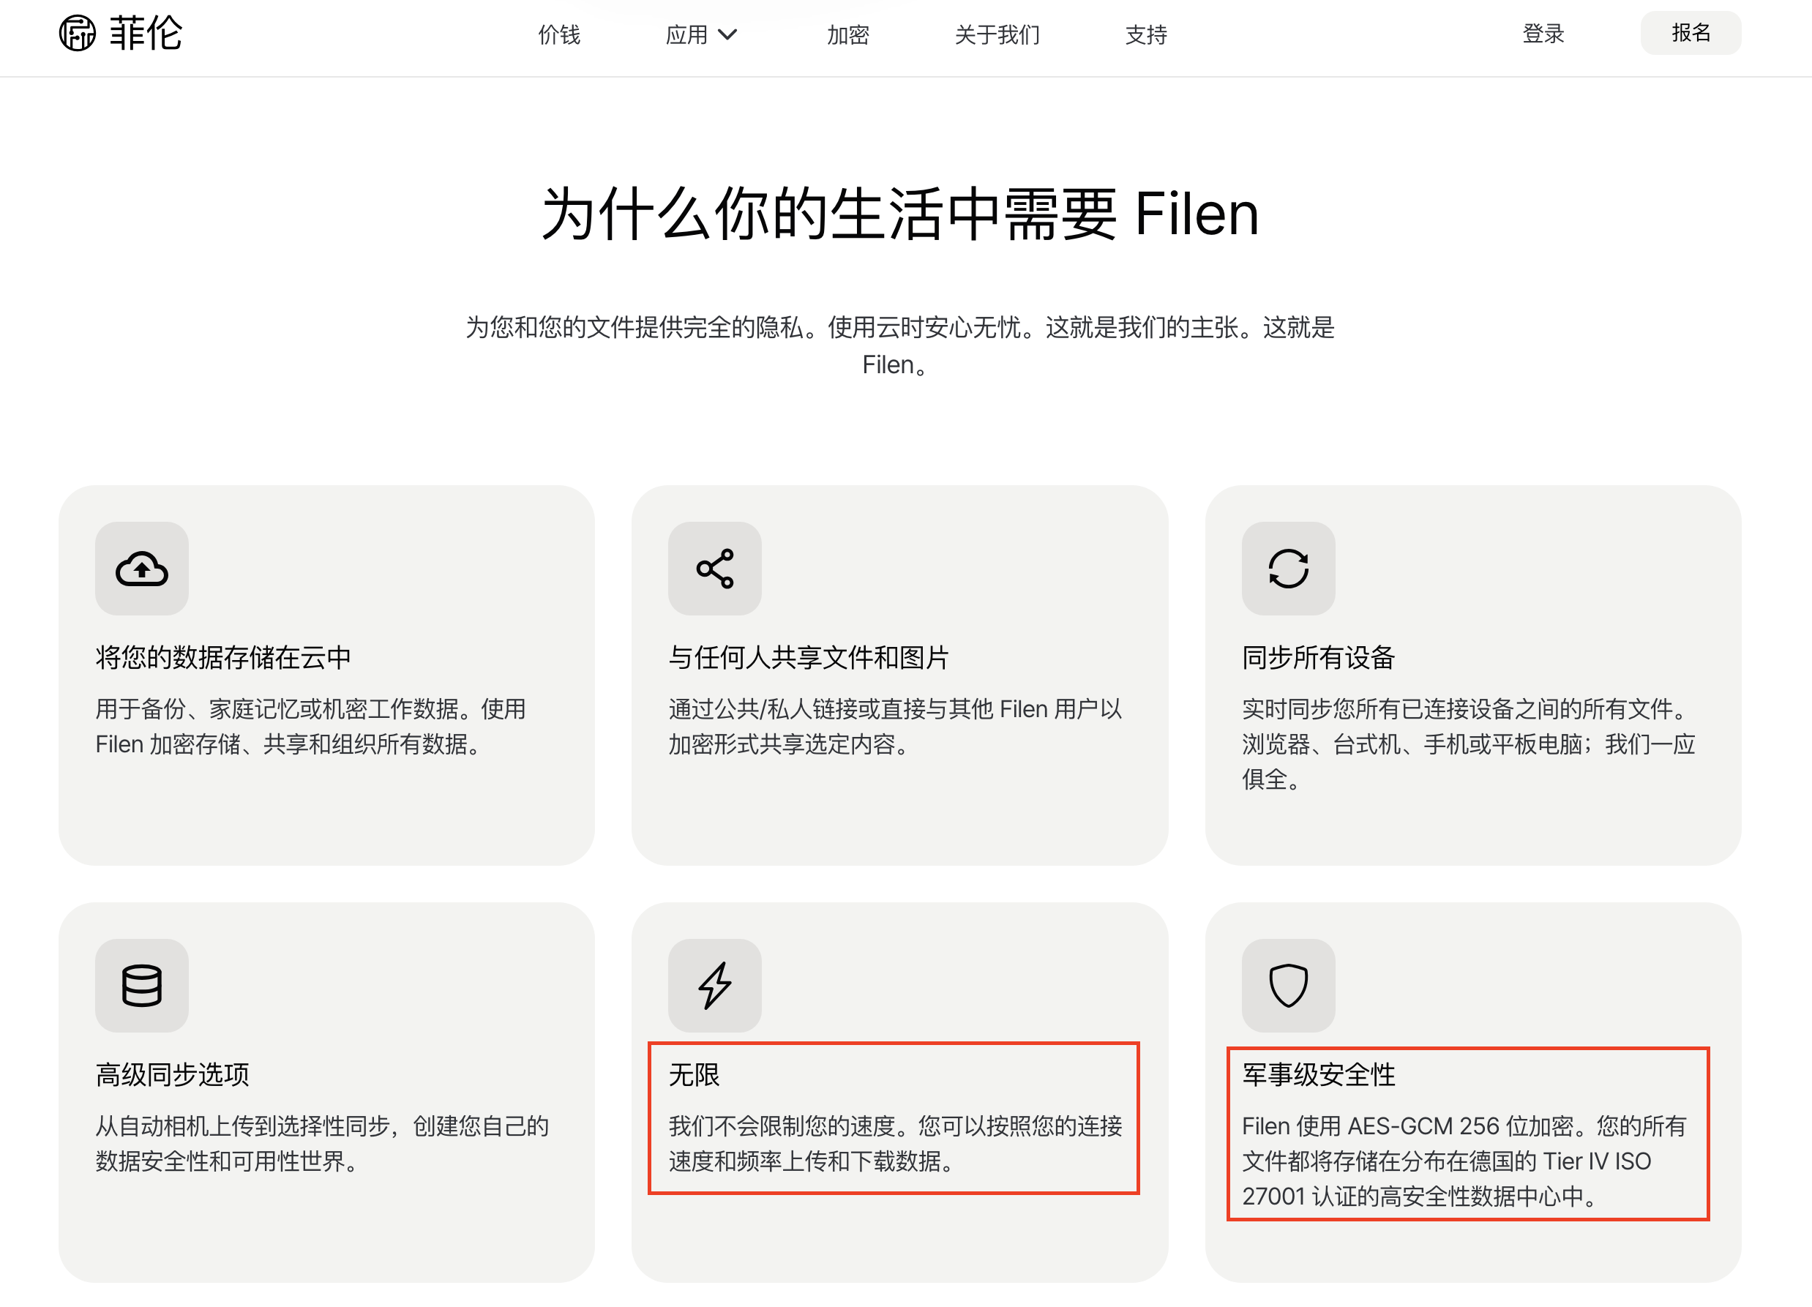
Task: Open the 价钱 pricing menu item
Action: click(559, 34)
